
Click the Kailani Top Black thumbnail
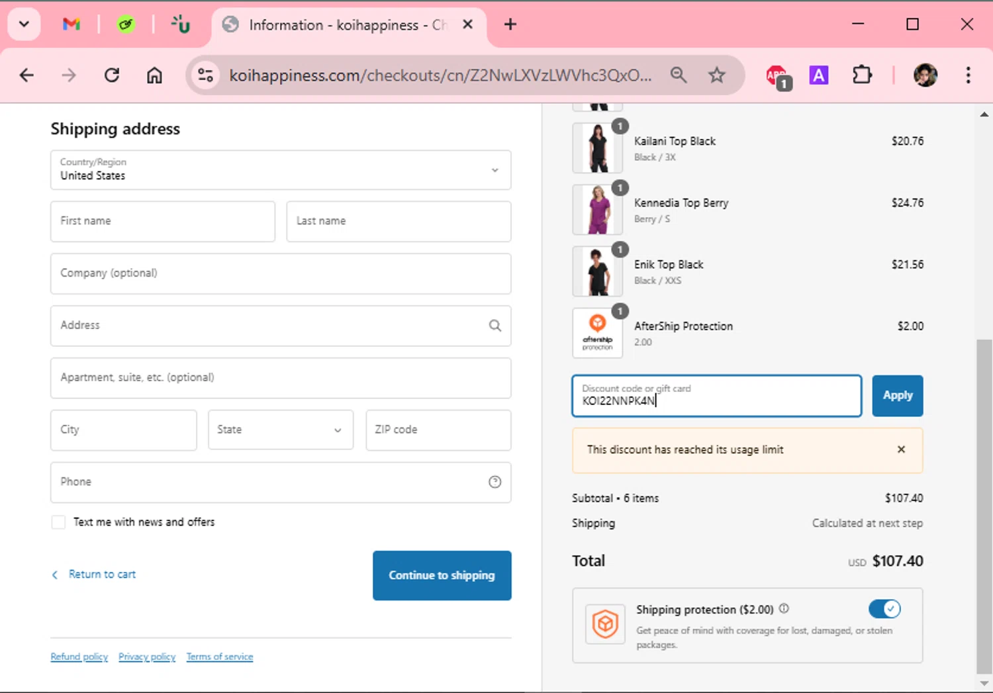pyautogui.click(x=598, y=148)
